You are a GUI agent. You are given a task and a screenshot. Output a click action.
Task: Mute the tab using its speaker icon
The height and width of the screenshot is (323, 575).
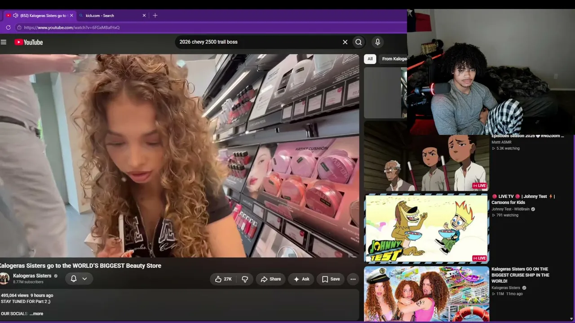[x=16, y=15]
